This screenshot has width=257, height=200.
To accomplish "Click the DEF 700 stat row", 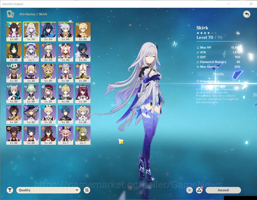I will tap(218, 57).
